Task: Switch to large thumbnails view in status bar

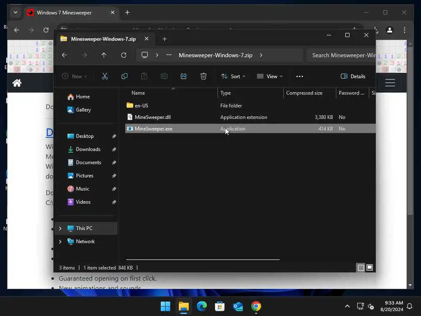Action: coord(370,267)
